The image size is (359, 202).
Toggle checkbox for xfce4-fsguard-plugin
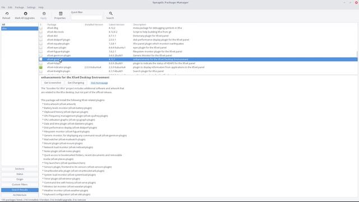[x=41, y=52]
